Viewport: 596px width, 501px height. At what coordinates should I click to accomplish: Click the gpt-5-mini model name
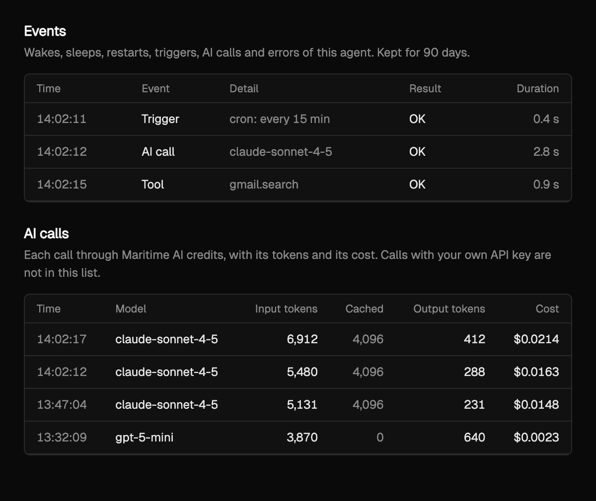point(145,438)
